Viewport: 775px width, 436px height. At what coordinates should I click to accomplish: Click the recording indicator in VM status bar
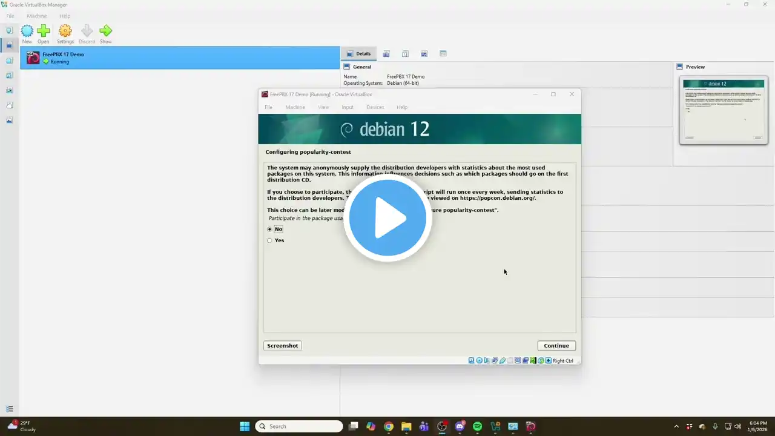(x=526, y=360)
